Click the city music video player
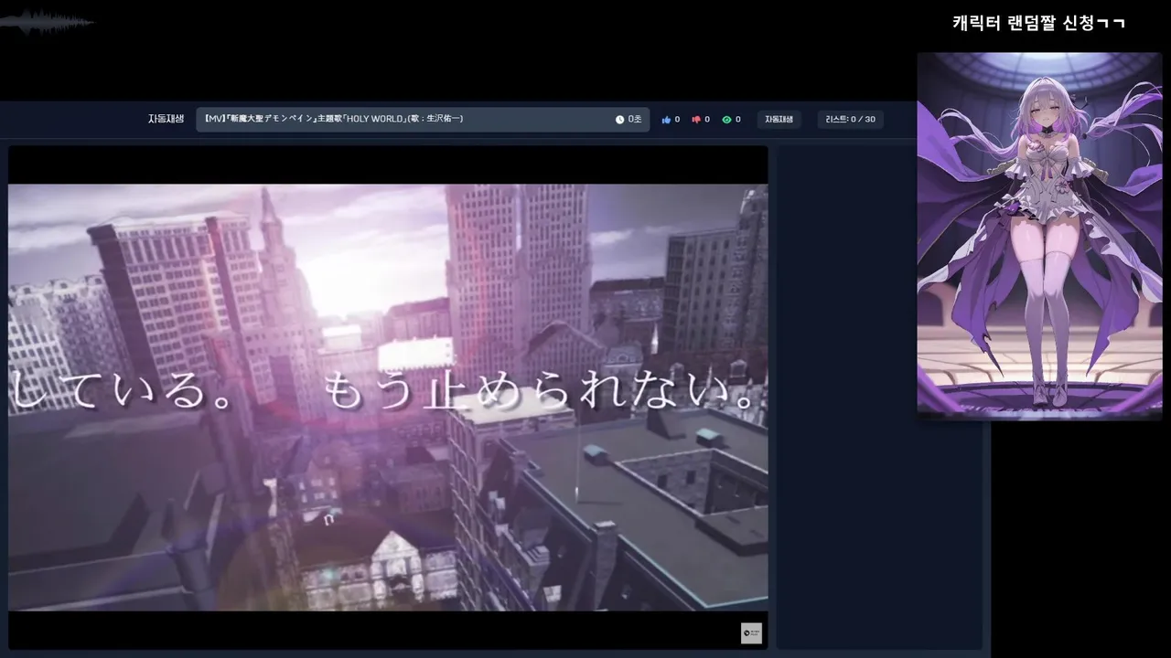This screenshot has width=1171, height=658. (x=388, y=398)
